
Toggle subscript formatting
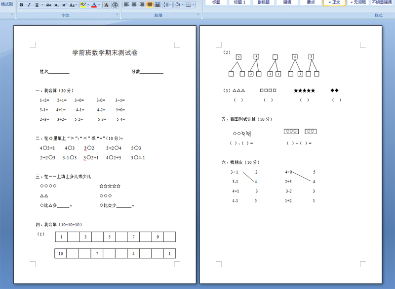57,5
